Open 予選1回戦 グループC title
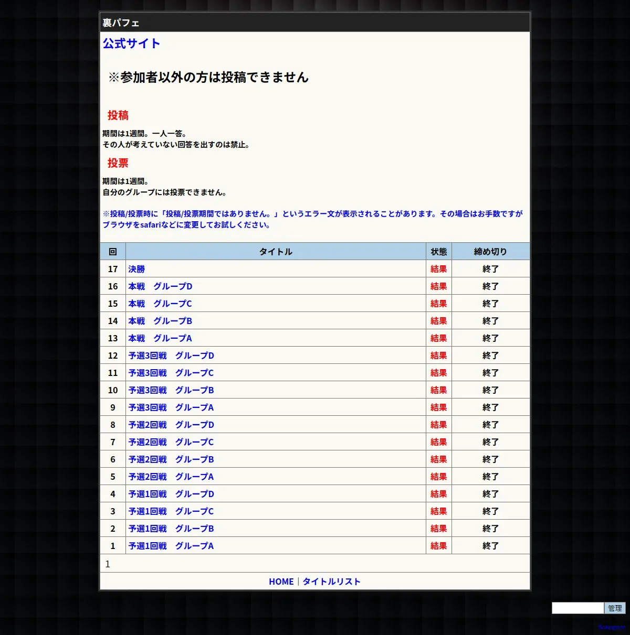The image size is (630, 635). tap(171, 511)
